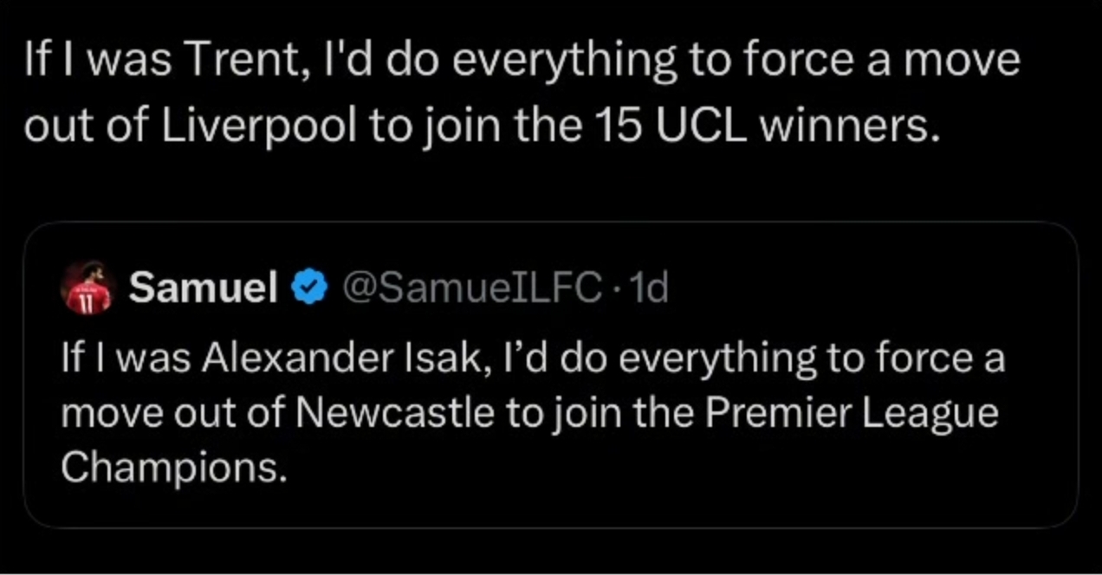Click "move out of" in quoted tweet
This screenshot has width=1102, height=575.
172,413
